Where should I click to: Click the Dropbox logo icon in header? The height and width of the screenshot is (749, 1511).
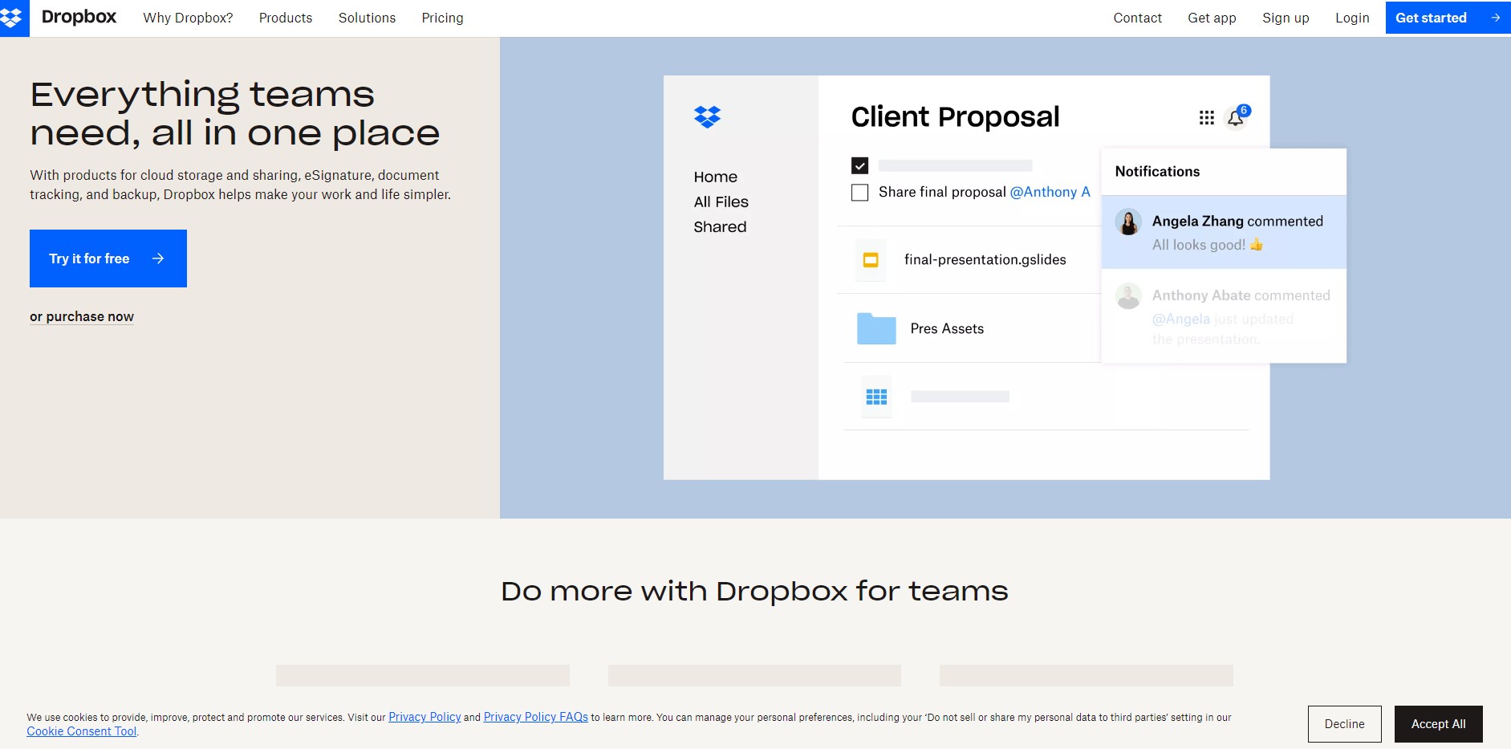(13, 18)
